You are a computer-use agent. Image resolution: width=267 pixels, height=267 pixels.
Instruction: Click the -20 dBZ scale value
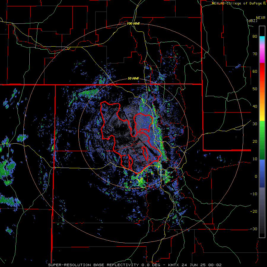254,212
